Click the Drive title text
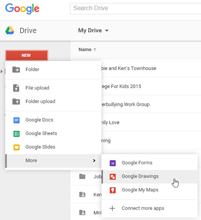This screenshot has width=201, height=220. (28, 30)
